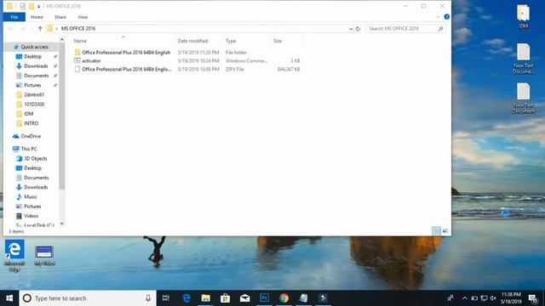Open the Share ribbon tab

(x=60, y=17)
